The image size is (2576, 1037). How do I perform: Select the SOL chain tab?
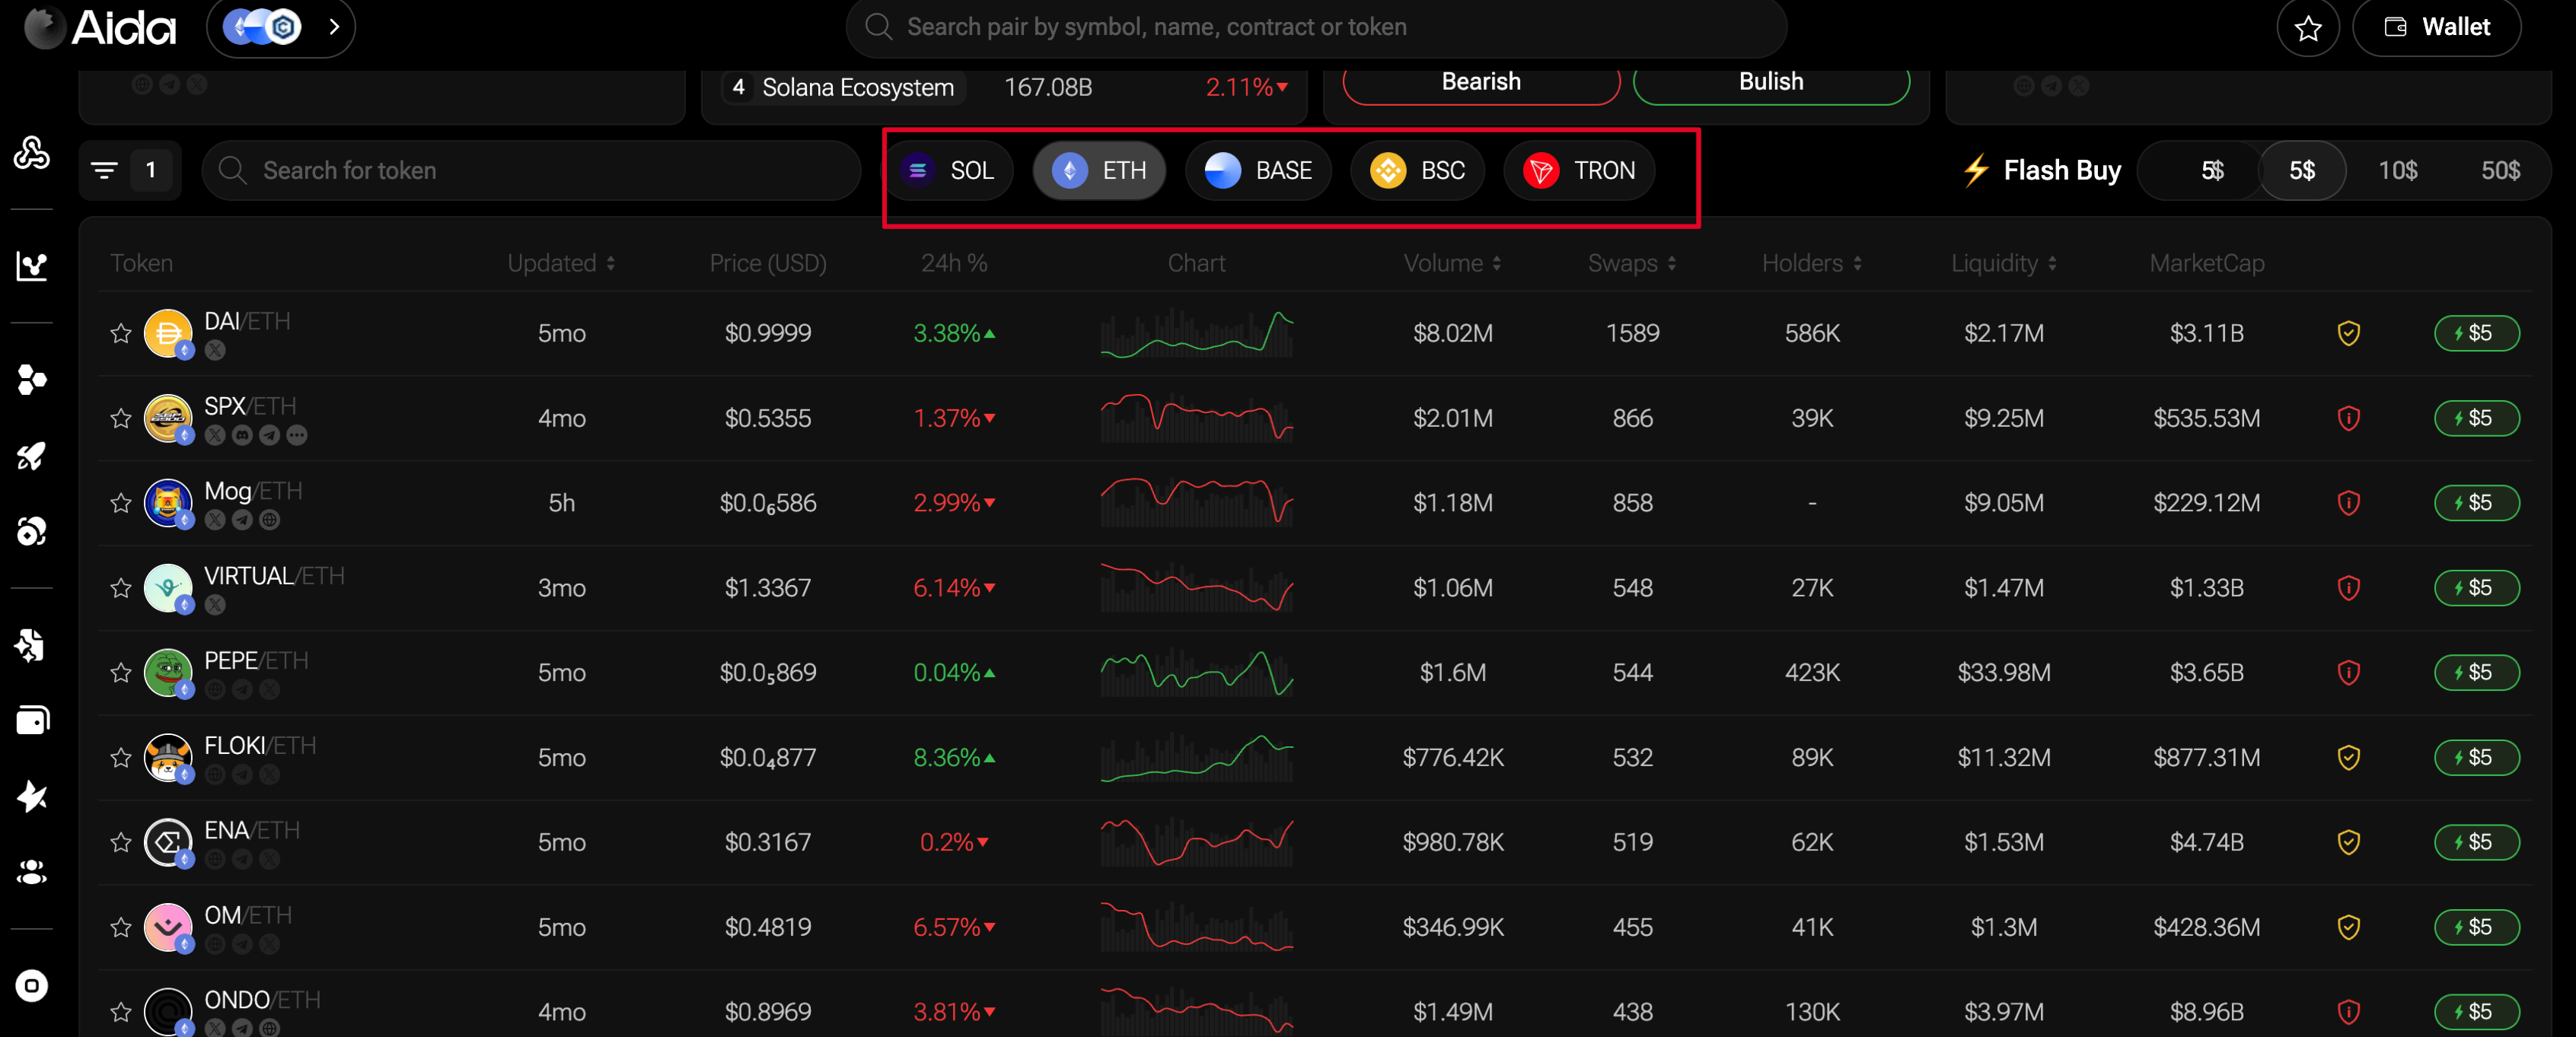point(948,171)
